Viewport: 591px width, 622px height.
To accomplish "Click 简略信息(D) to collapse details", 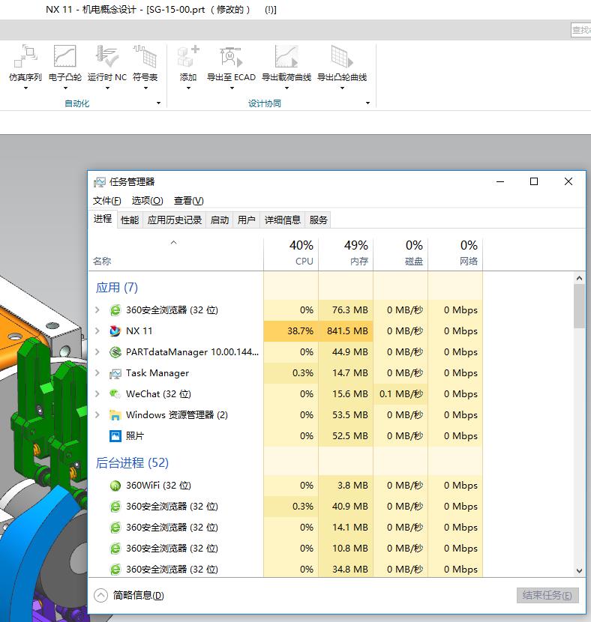I will click(x=129, y=596).
